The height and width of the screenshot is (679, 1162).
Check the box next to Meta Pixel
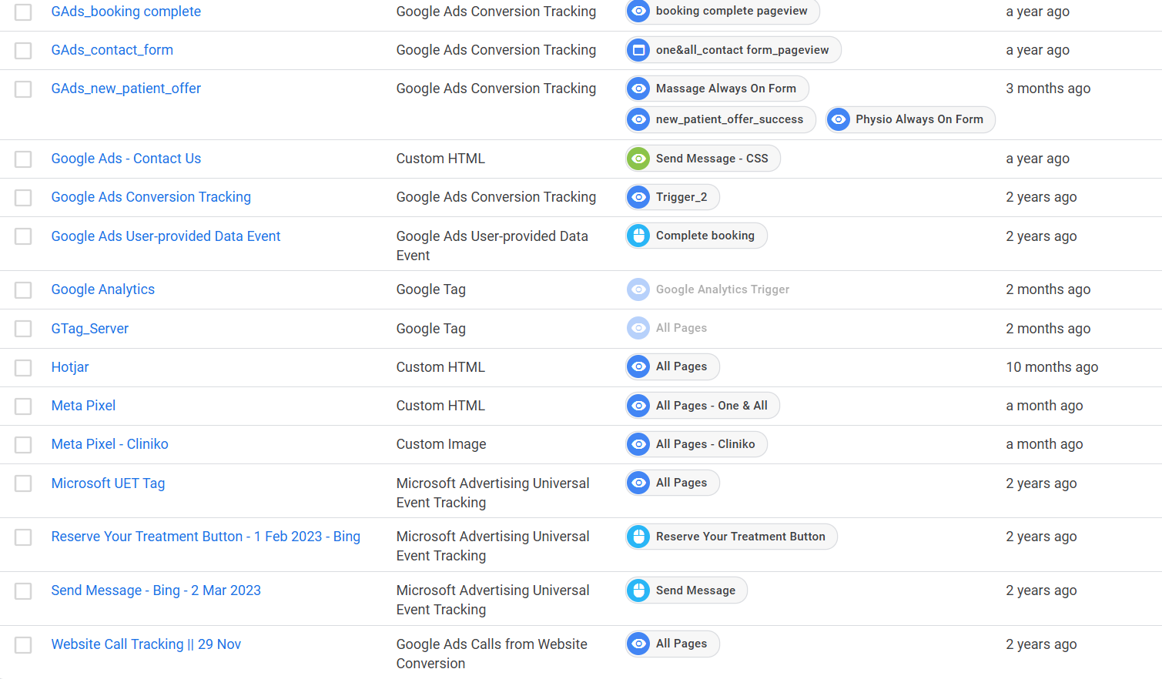pos(24,406)
